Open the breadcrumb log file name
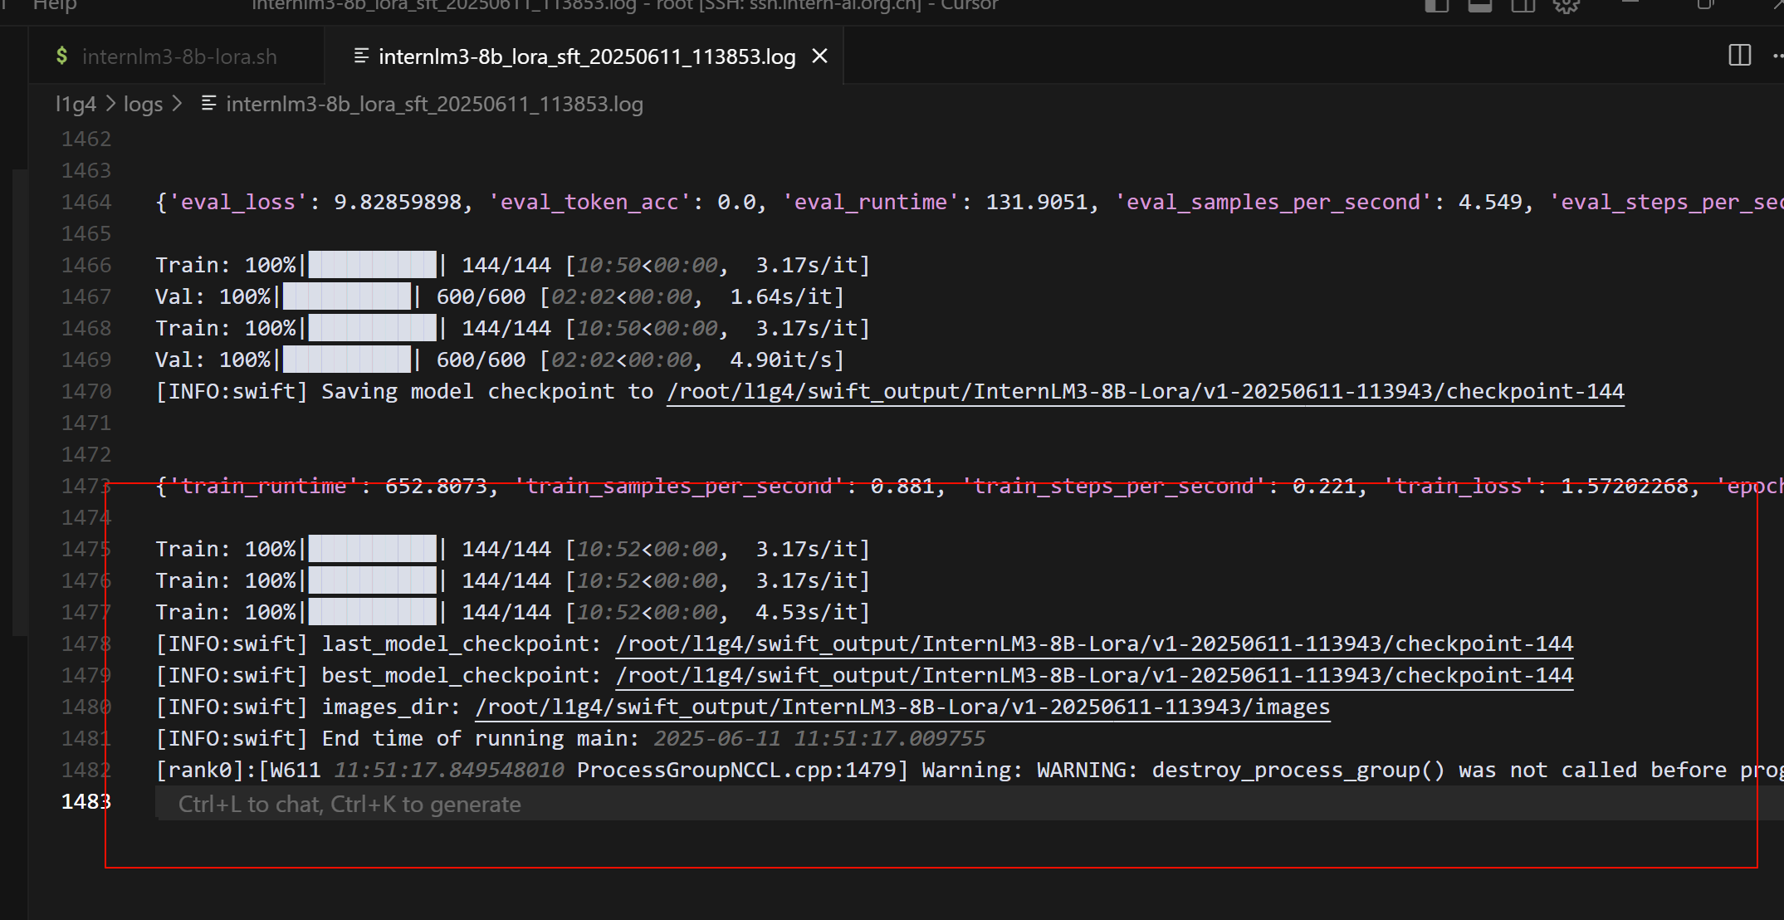This screenshot has height=920, width=1784. 434,104
